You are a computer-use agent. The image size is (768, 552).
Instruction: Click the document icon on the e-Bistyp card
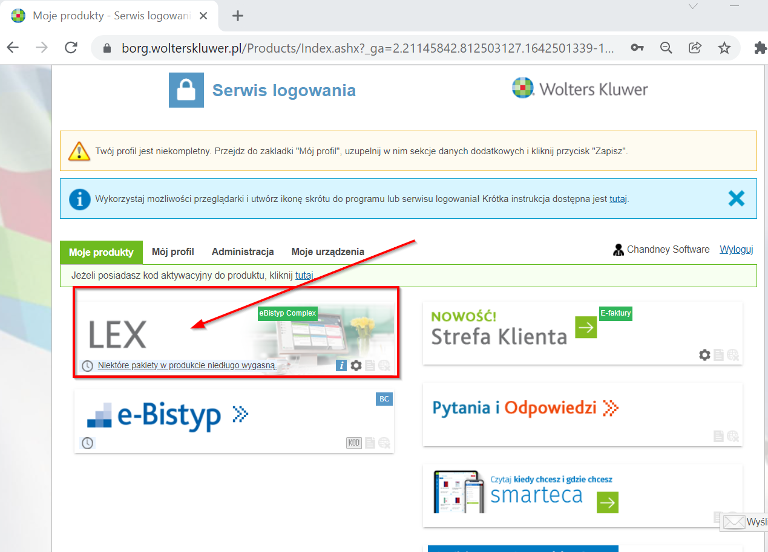(x=370, y=443)
